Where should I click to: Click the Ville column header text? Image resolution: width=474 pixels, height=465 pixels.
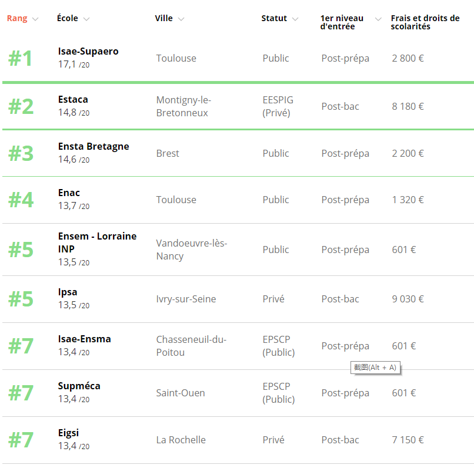[163, 18]
